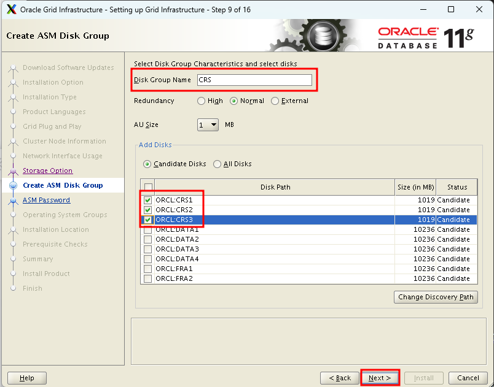Click in the Disk Group Name field
The width and height of the screenshot is (494, 387).
click(x=254, y=80)
